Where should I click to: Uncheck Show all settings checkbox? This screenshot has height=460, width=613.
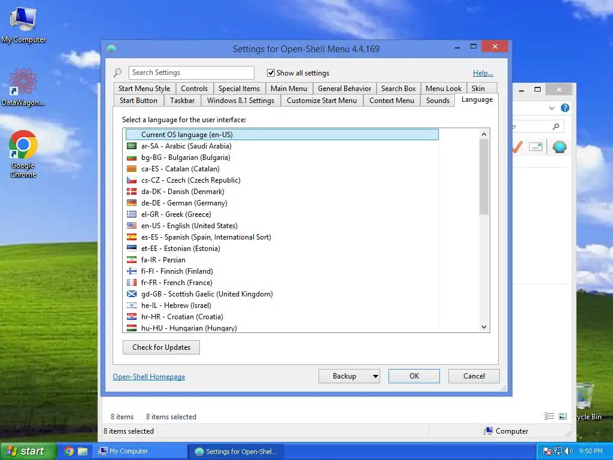pos(271,72)
